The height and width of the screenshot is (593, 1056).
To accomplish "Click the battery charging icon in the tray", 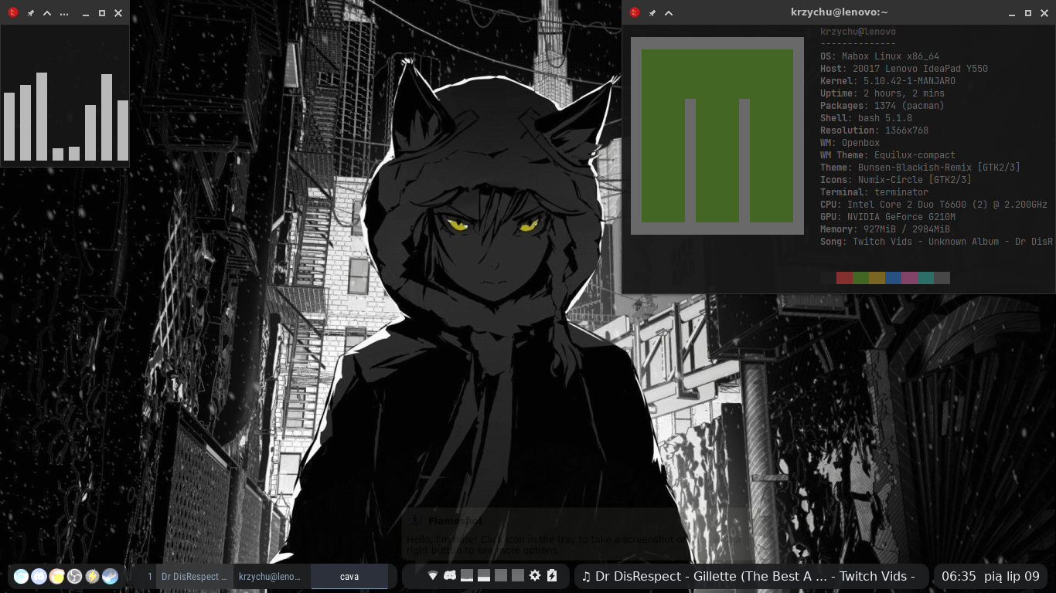I will [552, 575].
